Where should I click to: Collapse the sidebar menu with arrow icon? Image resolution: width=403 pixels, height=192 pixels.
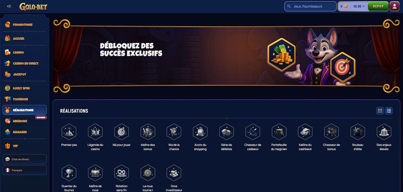click(x=9, y=6)
